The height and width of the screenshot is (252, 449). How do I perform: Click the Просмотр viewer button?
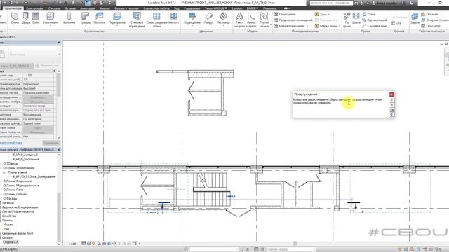tap(431, 26)
